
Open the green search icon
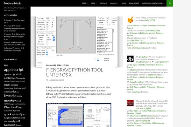tap(170, 3)
